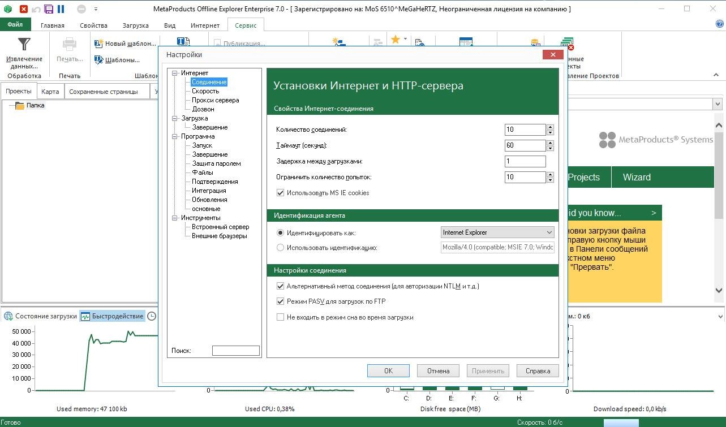Switch to Быстродействие bottom tab
Image resolution: width=726 pixels, height=427 pixels.
(113, 316)
